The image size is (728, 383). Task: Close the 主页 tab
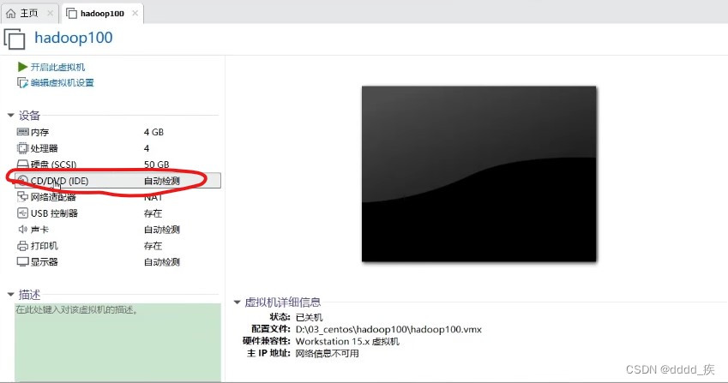(x=50, y=14)
